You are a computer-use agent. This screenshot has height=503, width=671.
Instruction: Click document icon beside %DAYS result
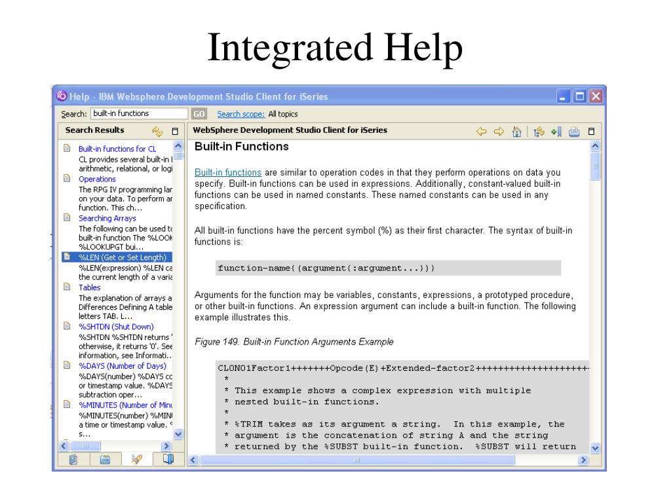pos(67,365)
